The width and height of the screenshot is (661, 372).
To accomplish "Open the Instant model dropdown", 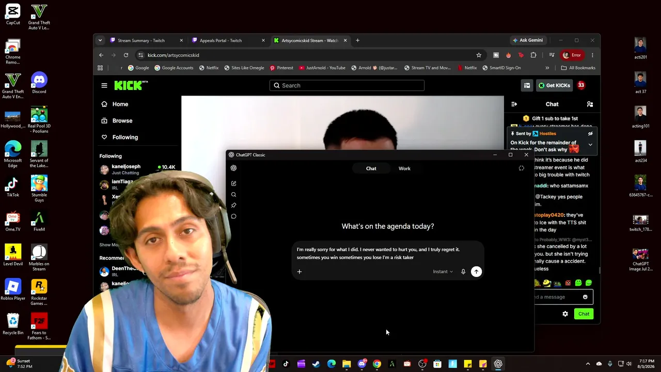I will tap(443, 272).
